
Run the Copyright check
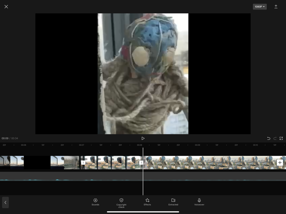[x=121, y=203]
